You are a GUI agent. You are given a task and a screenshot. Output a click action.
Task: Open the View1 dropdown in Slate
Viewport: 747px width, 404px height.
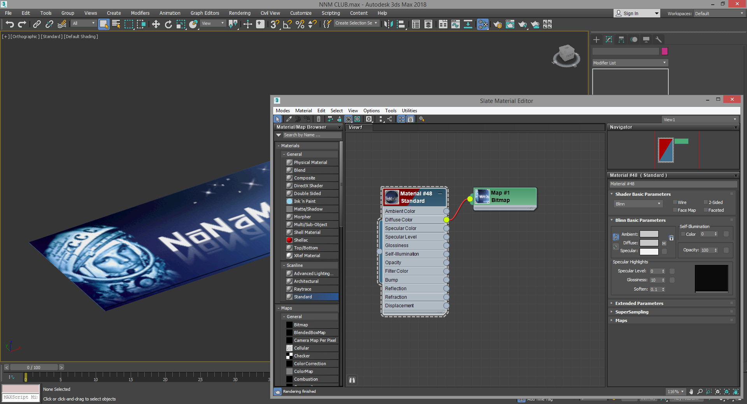coord(700,120)
